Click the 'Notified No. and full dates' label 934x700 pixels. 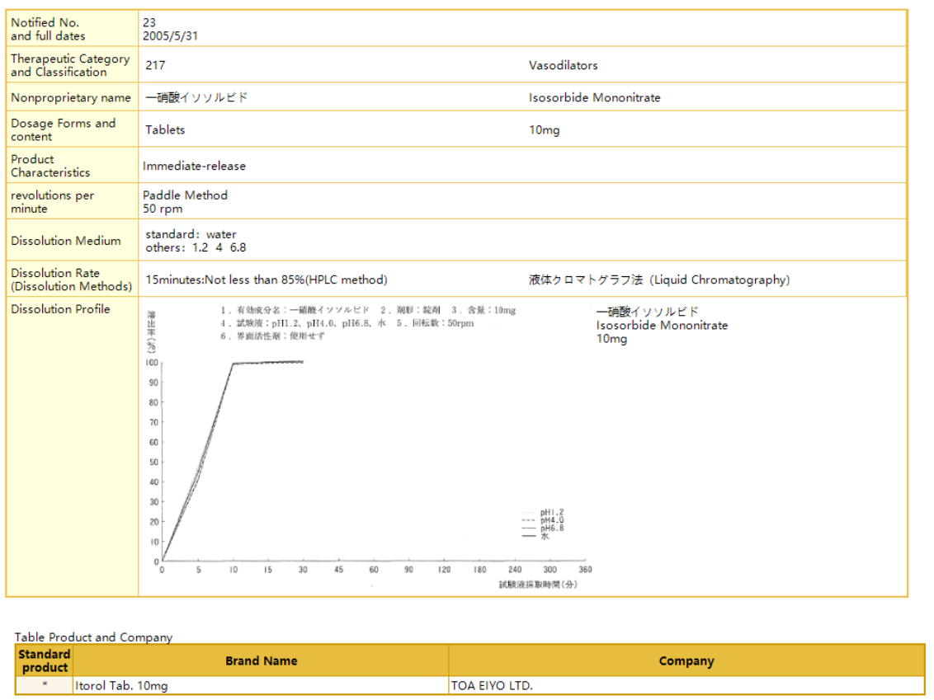(48, 30)
